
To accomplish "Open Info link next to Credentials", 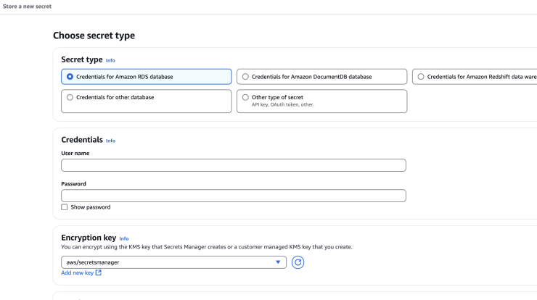I will click(x=110, y=141).
